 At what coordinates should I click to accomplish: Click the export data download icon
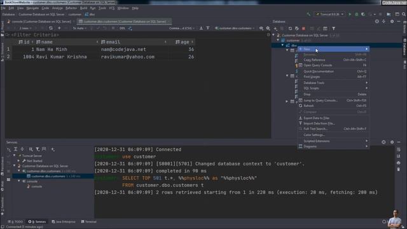201,28
